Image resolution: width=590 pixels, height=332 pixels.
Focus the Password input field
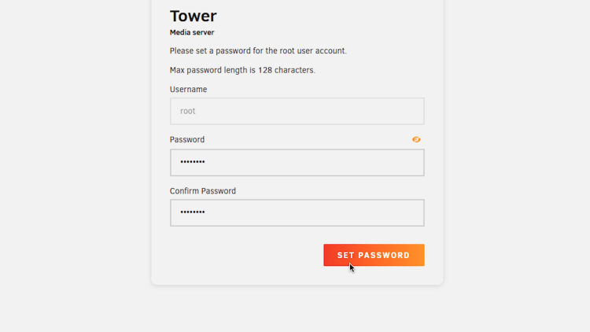[x=297, y=163]
